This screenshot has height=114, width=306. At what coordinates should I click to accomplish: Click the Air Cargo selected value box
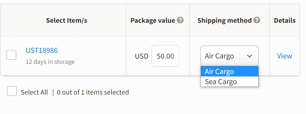pyautogui.click(x=230, y=56)
